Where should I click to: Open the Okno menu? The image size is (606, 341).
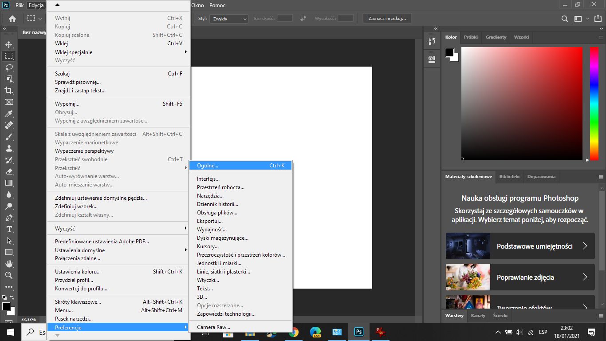coord(197,5)
